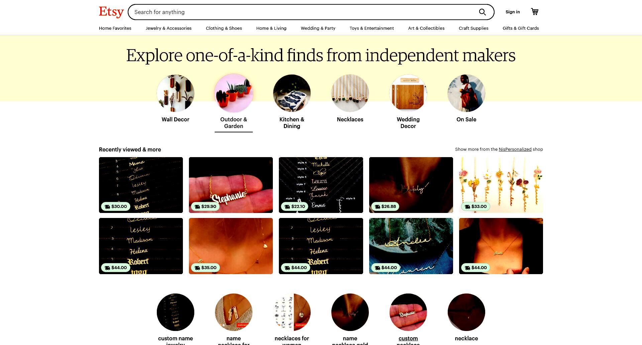Follow the NisPersonalized shop link
The width and height of the screenshot is (642, 345).
pyautogui.click(x=515, y=149)
